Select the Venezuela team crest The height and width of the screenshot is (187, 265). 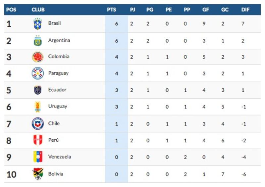tap(38, 157)
